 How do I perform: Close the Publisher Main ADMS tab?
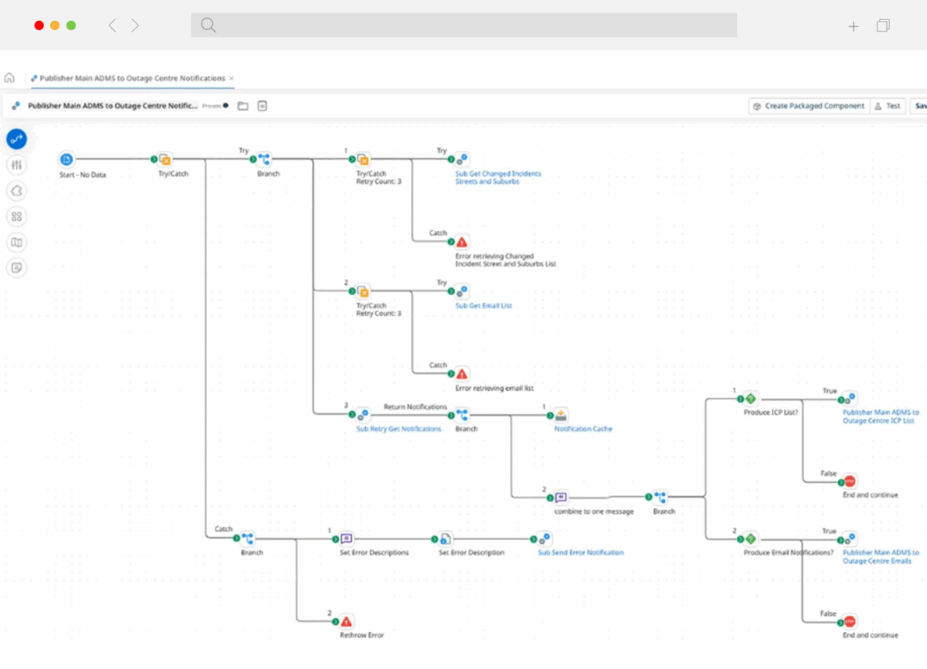click(x=232, y=78)
